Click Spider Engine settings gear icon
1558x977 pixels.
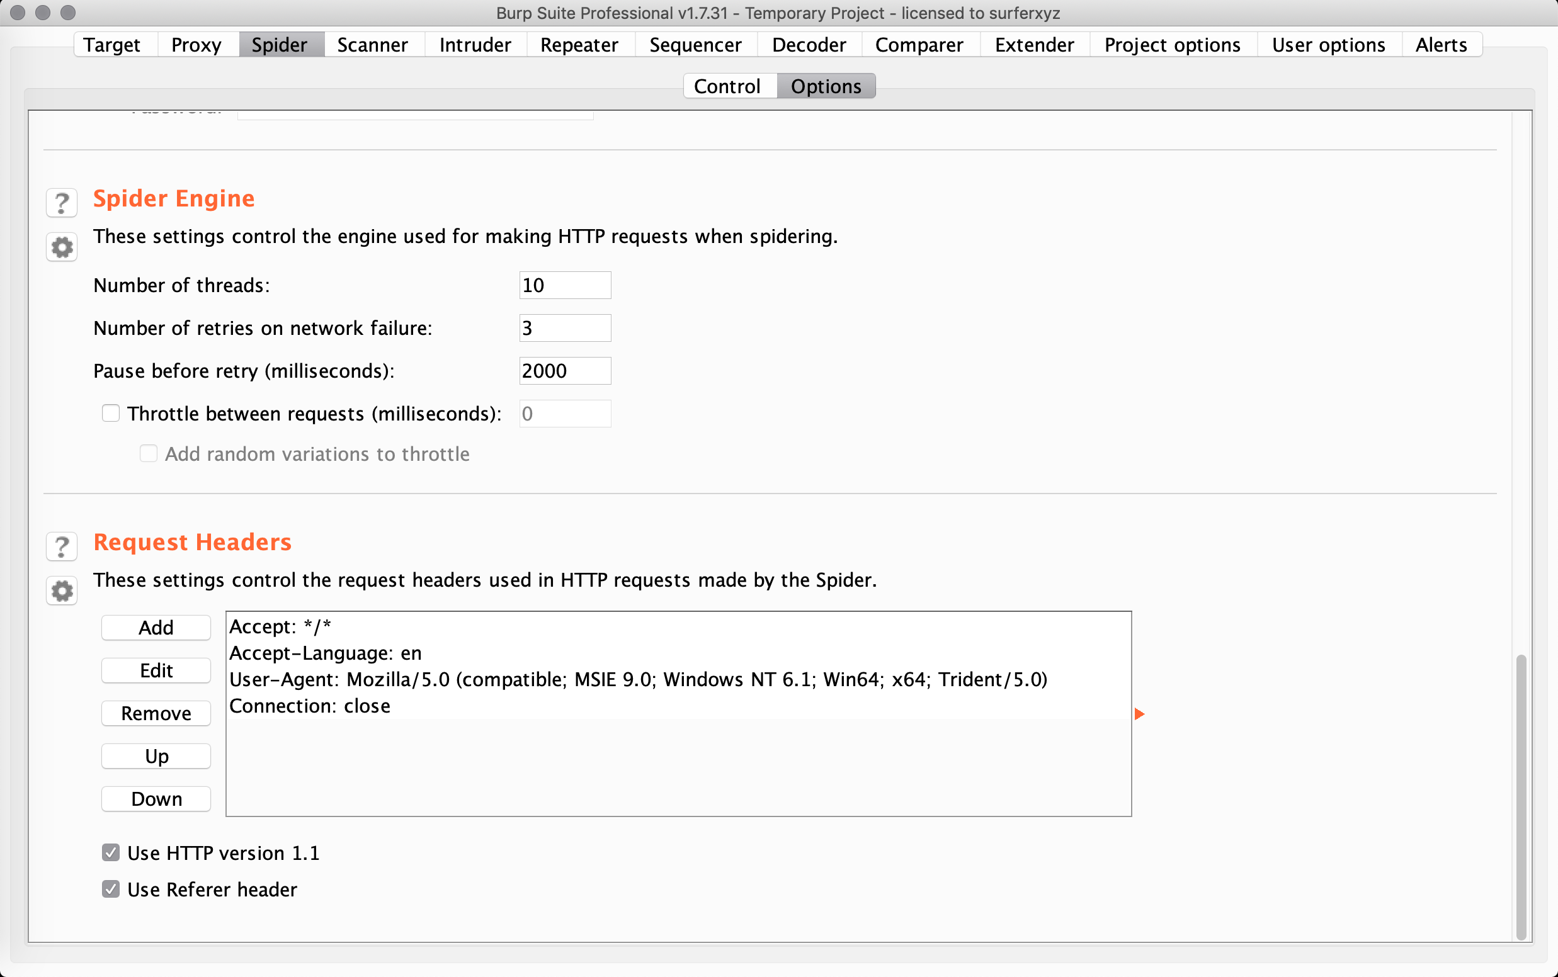[x=61, y=247]
